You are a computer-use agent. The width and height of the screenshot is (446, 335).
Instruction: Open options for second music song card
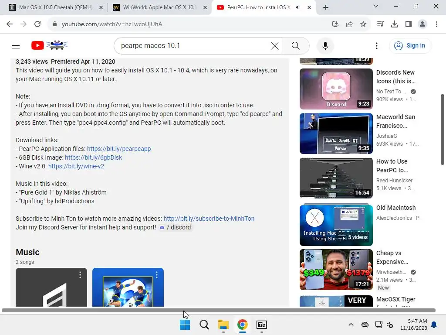(x=156, y=275)
